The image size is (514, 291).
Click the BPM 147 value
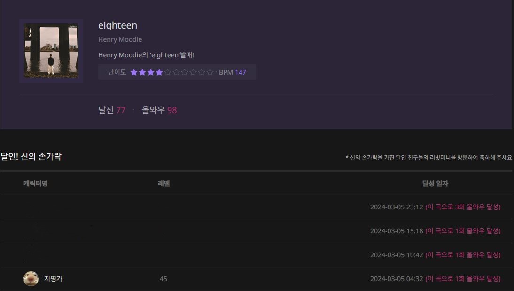pos(240,72)
